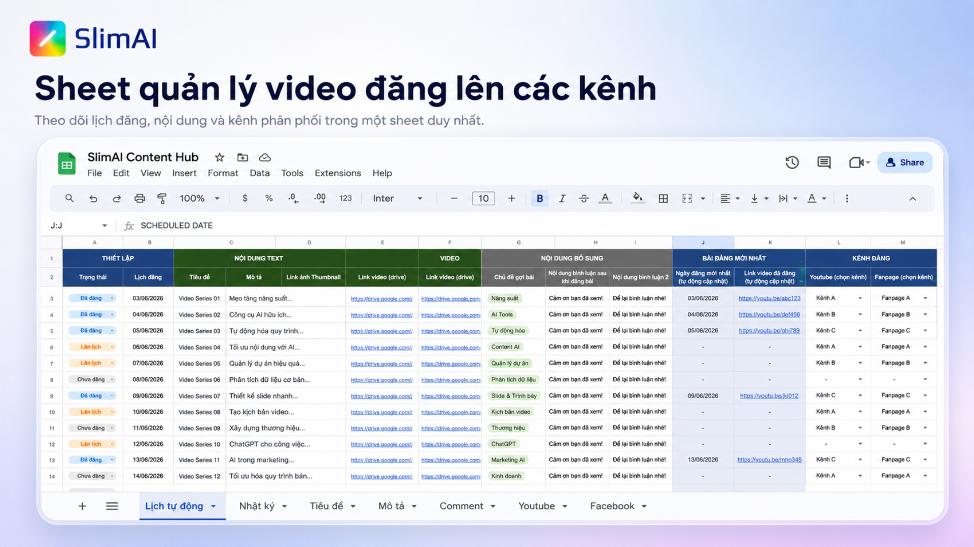Open horizontal align options
Image resolution: width=974 pixels, height=547 pixels.
[x=730, y=199]
